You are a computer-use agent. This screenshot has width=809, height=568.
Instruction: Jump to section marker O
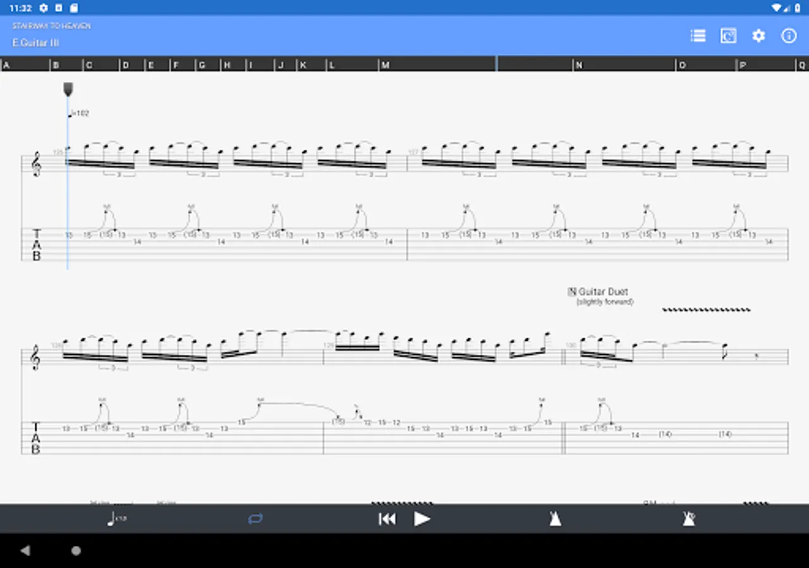point(682,65)
